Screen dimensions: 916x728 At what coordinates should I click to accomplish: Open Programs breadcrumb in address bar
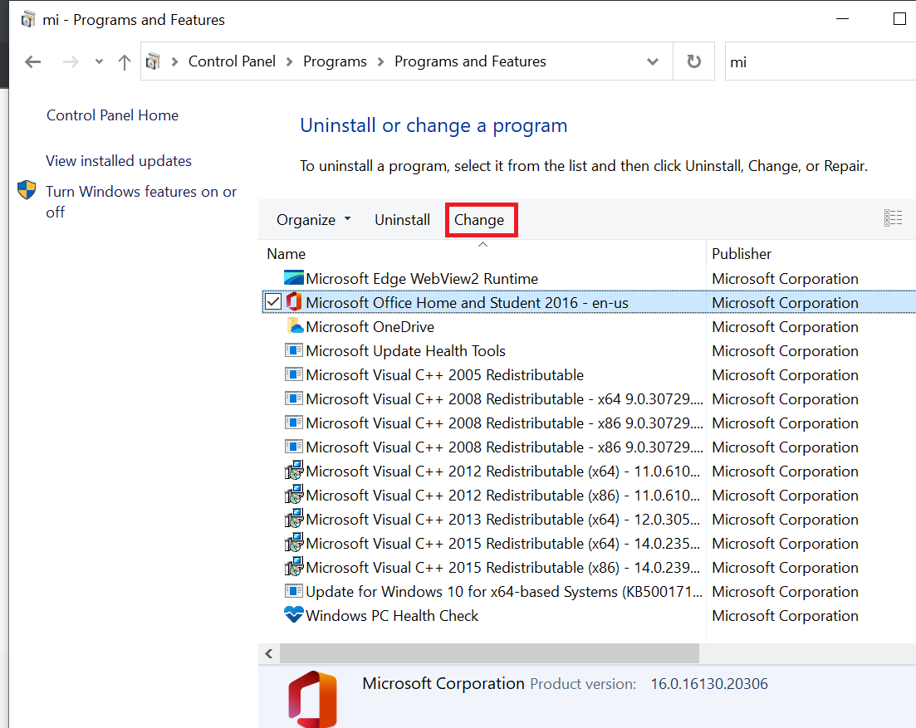335,61
